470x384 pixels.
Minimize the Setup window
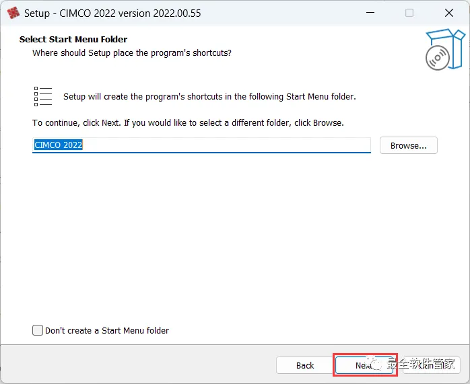[370, 13]
